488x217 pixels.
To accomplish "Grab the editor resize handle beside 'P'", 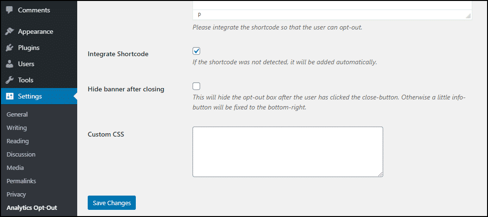I will point(468,17).
